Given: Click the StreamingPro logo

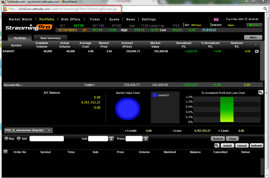Looking at the screenshot, I should click(29, 28).
